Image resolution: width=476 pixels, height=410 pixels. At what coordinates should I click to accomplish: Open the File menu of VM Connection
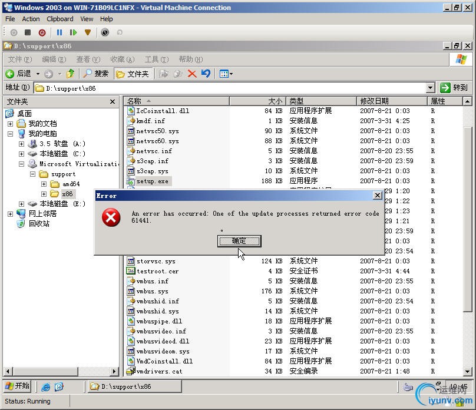[x=10, y=19]
